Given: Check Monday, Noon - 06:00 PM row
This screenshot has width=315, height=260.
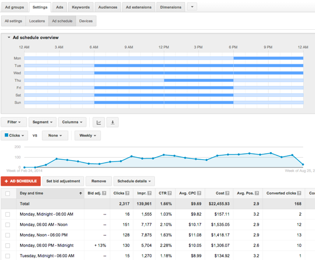Looking at the screenshot, I should tap(8, 235).
